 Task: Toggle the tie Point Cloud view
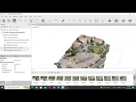click(x=96, y=21)
